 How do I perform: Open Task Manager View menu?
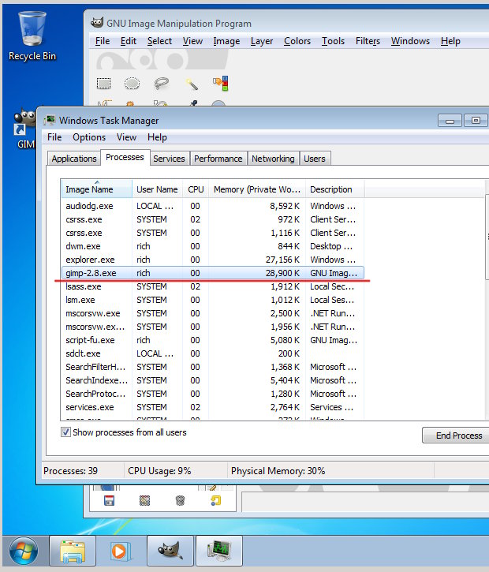pos(126,137)
